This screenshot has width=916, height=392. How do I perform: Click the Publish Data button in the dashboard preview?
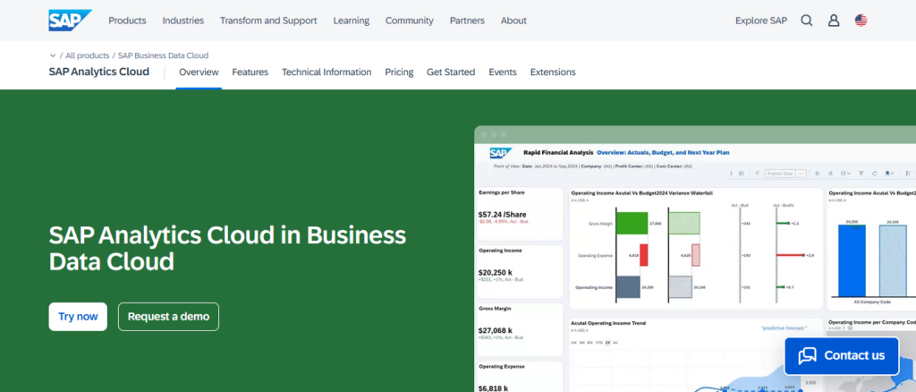click(780, 174)
